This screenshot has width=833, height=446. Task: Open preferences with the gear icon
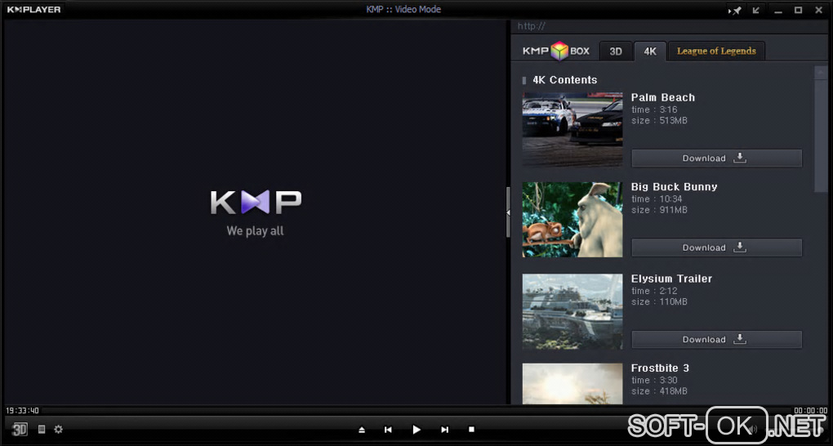[x=59, y=429]
